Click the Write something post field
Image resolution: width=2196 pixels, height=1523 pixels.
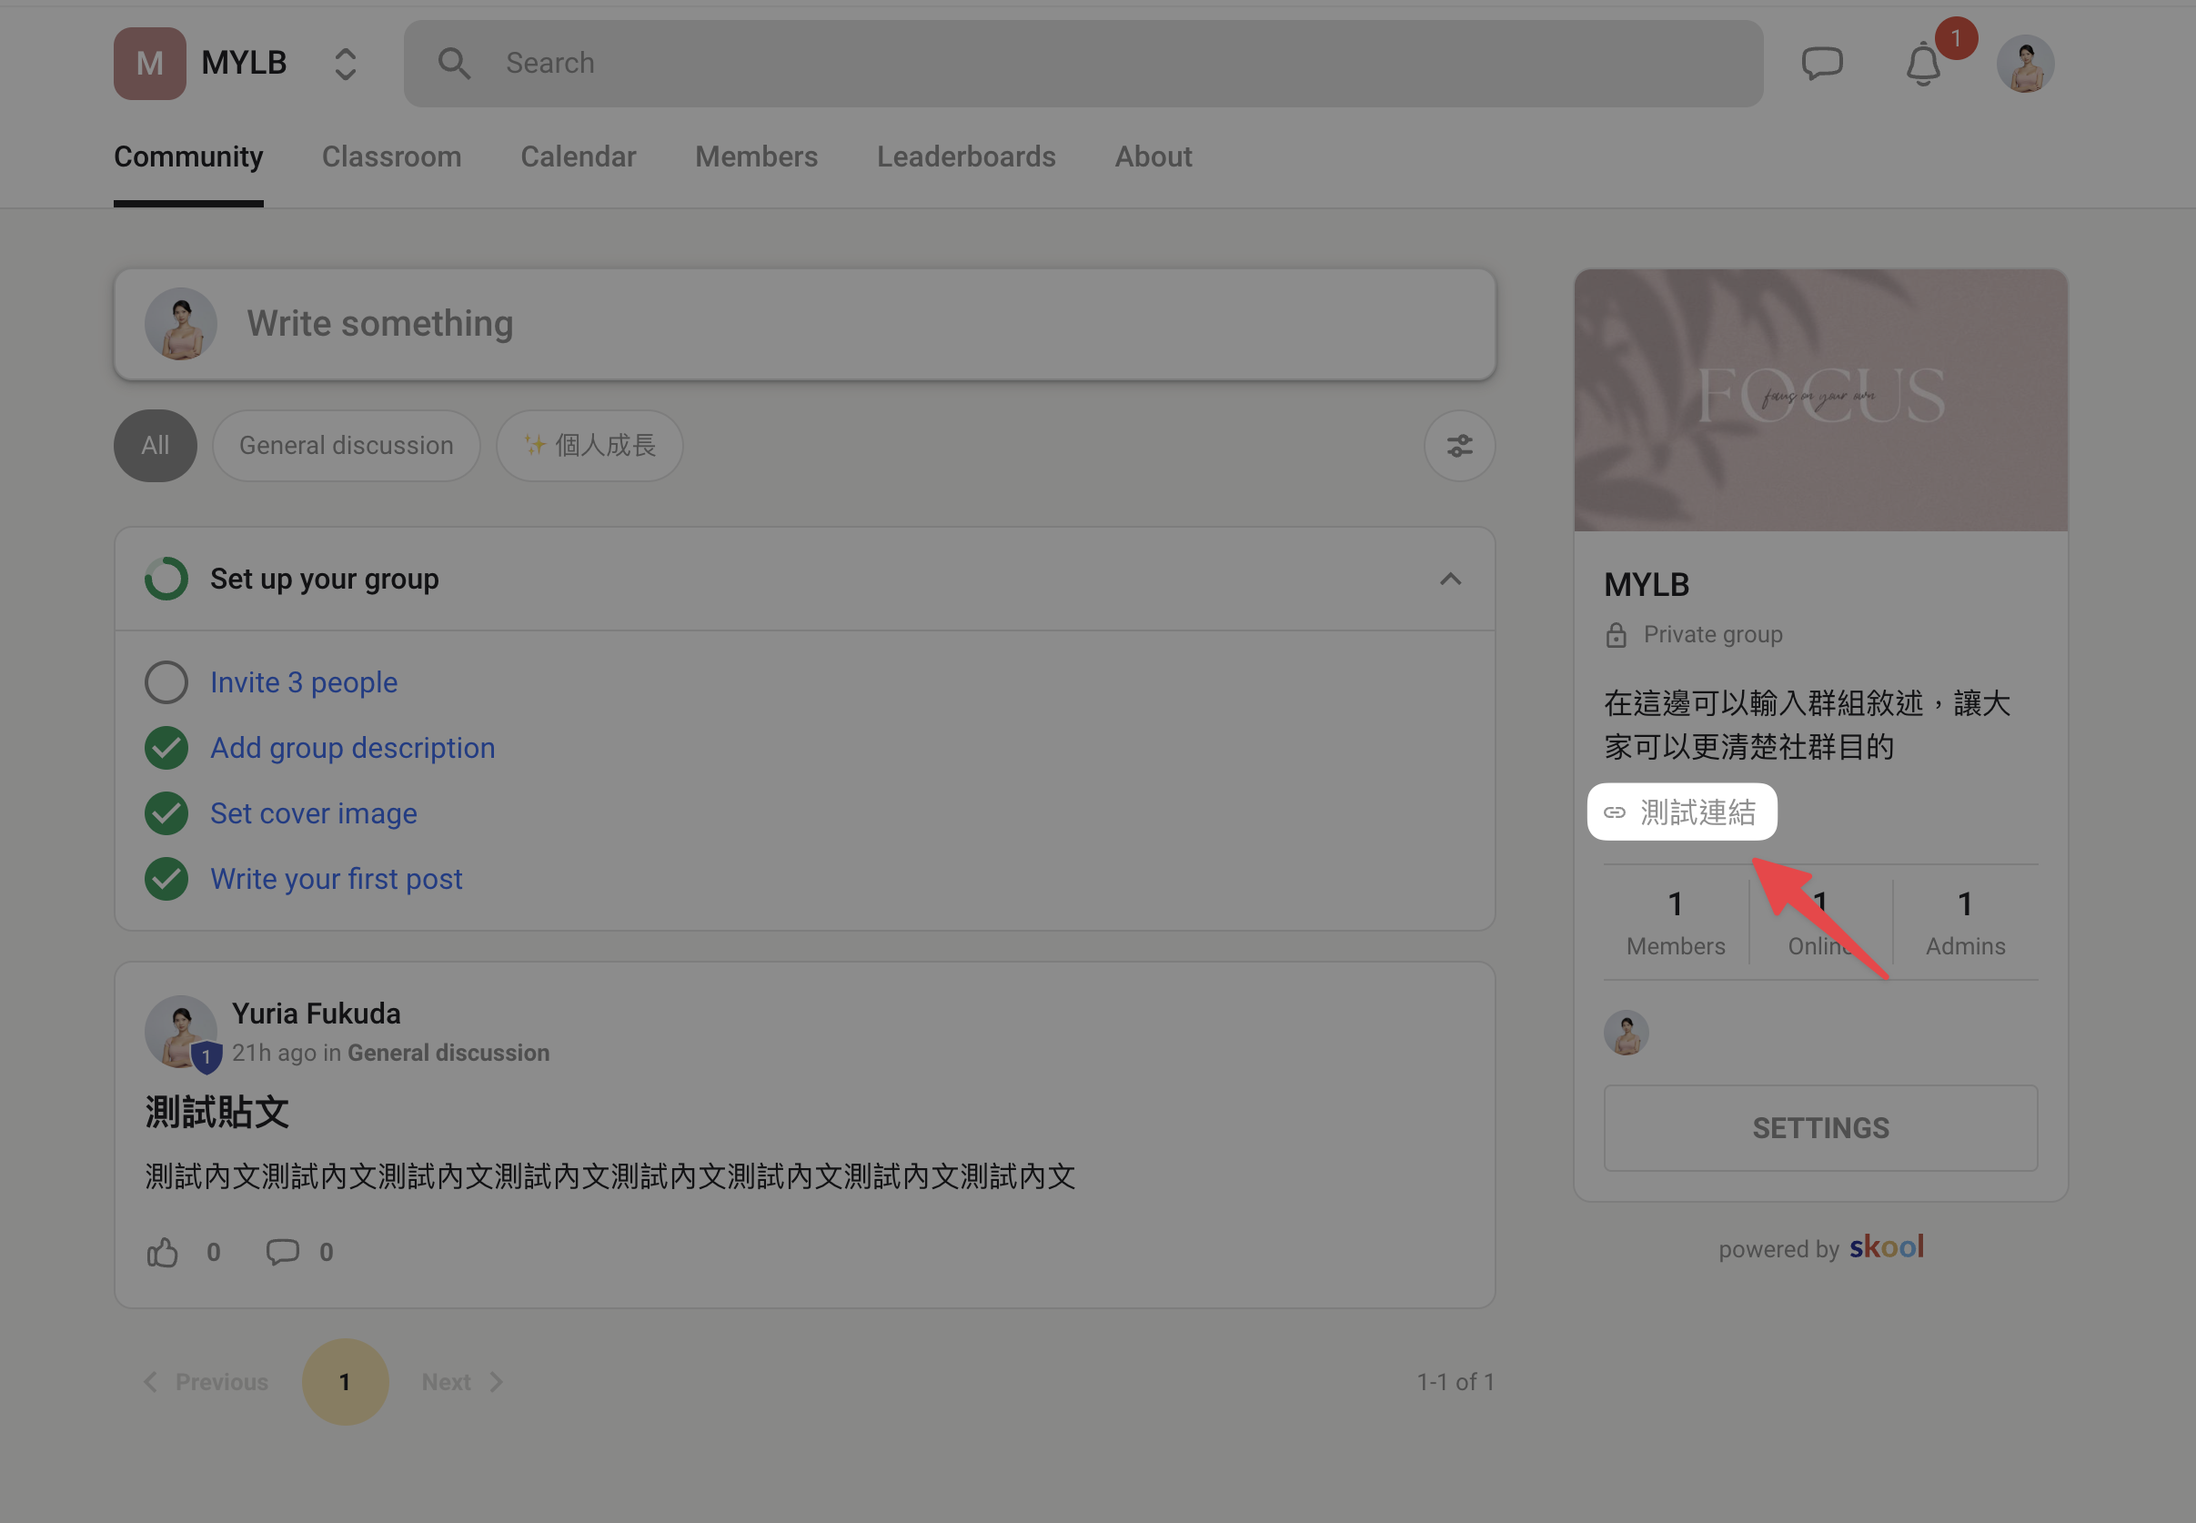[x=804, y=324]
